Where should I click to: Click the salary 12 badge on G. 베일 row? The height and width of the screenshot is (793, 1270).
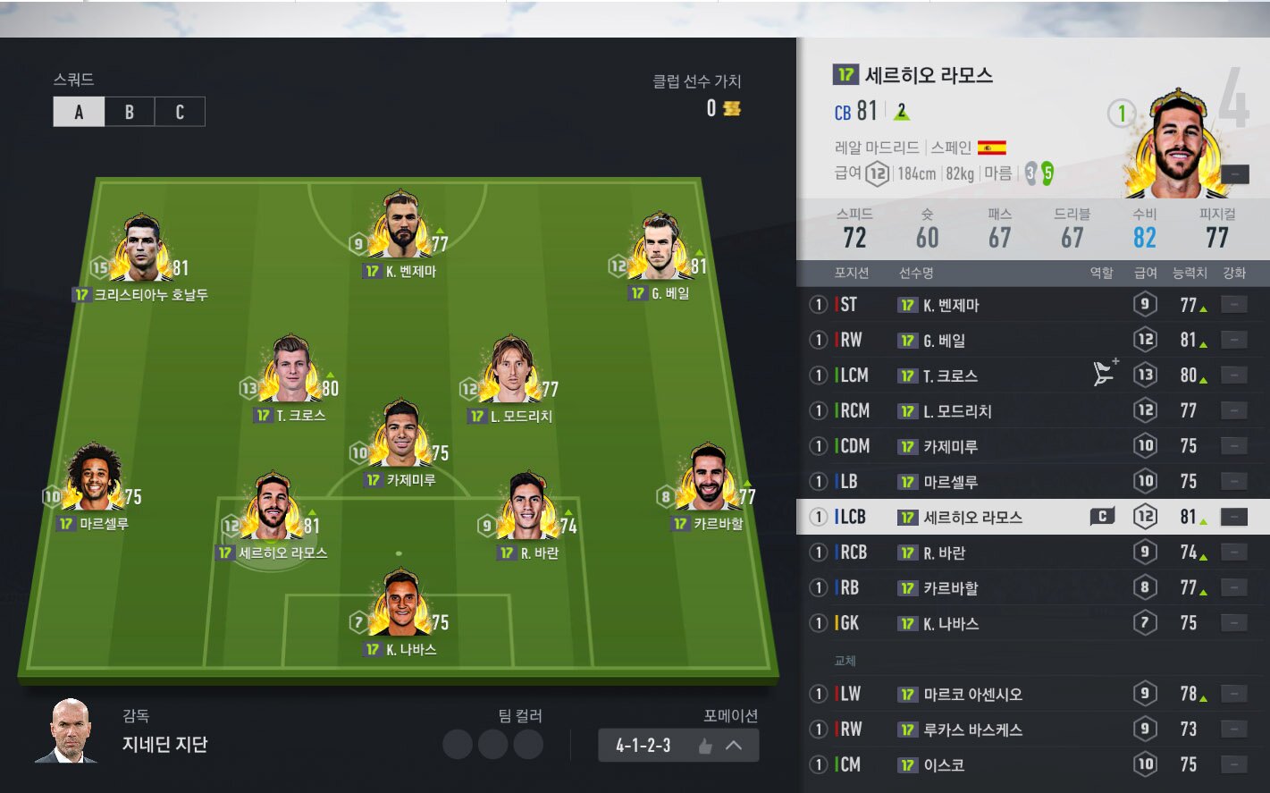click(x=1145, y=340)
